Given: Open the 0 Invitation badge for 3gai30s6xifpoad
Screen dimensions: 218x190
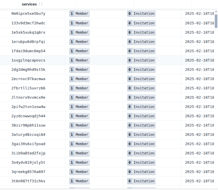Looking at the screenshot, I should 141,144.
